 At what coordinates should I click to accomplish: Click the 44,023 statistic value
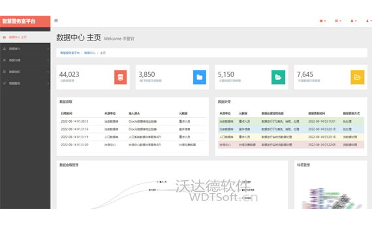click(69, 74)
